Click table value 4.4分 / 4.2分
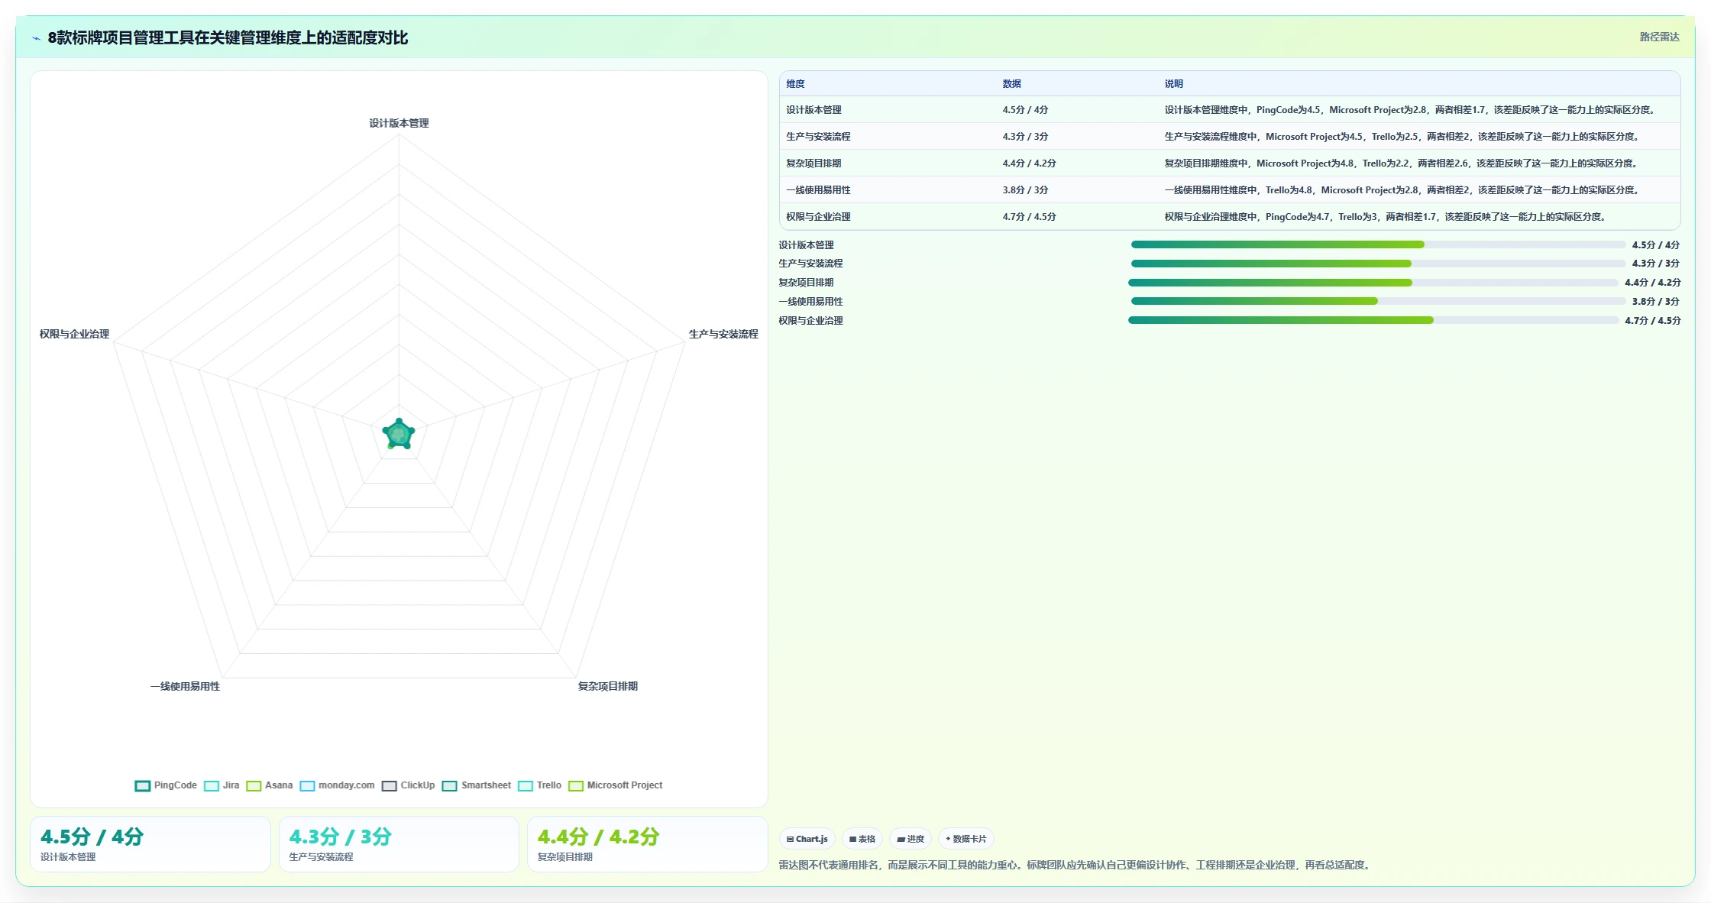The width and height of the screenshot is (1711, 903). (1029, 163)
